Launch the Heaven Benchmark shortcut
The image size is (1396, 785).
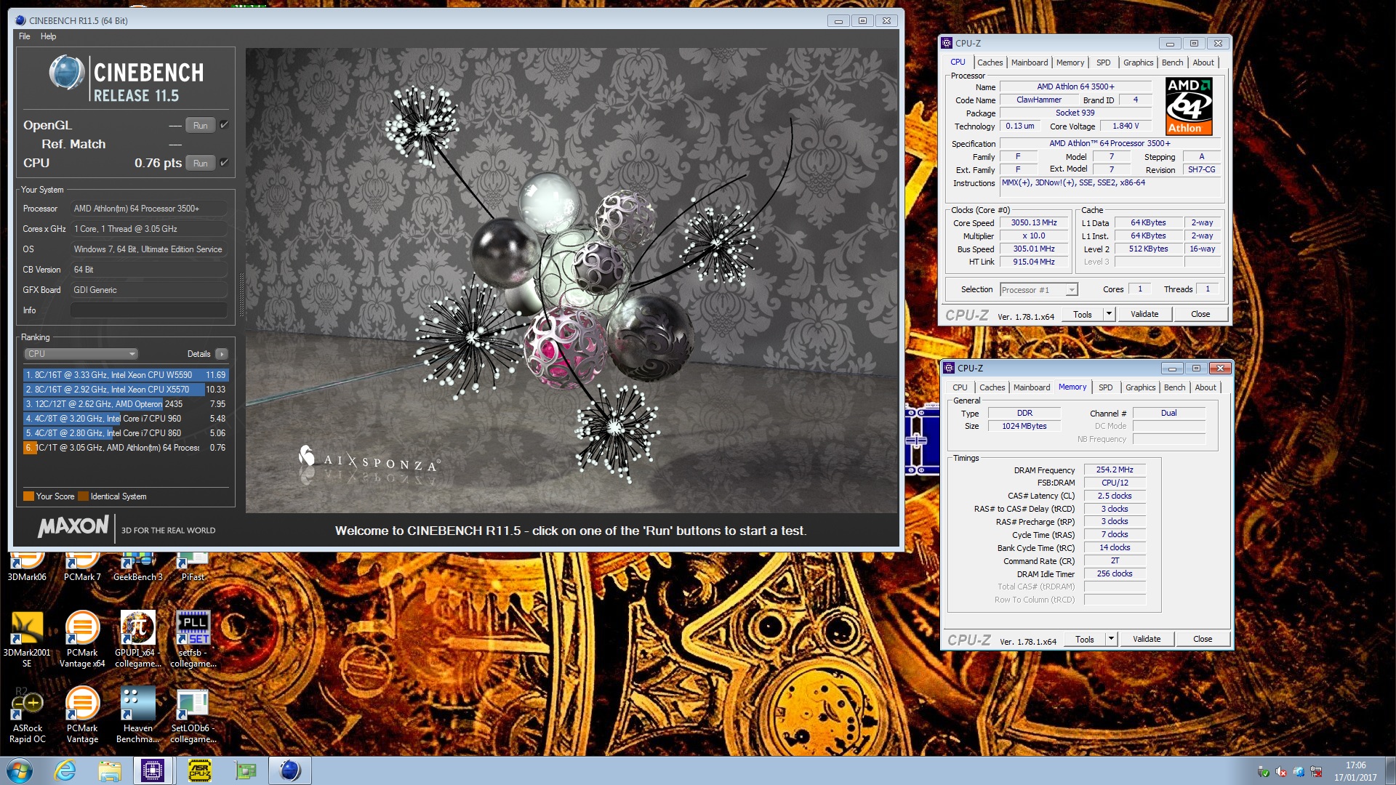(x=138, y=714)
